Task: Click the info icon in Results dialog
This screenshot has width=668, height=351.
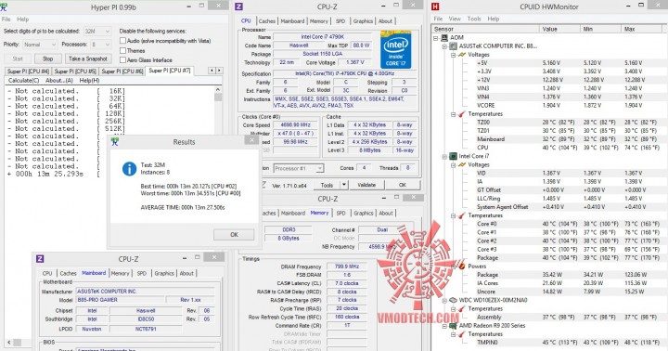Action: coord(129,169)
